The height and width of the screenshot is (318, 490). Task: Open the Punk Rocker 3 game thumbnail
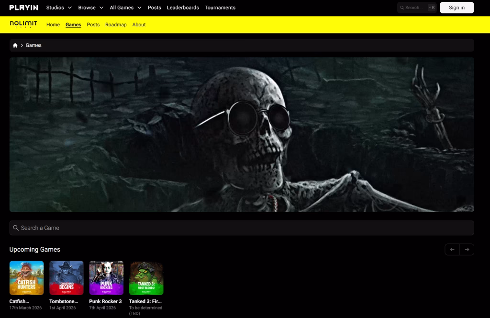(106, 278)
